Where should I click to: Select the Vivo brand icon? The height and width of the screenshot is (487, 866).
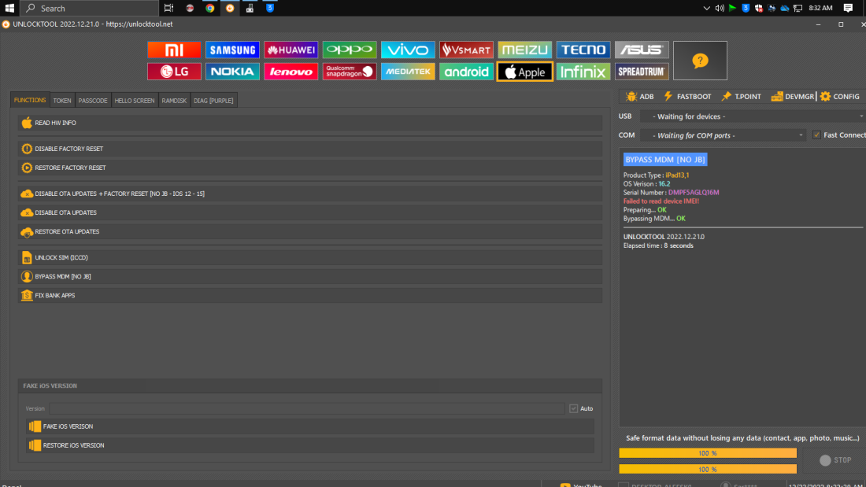pyautogui.click(x=408, y=50)
